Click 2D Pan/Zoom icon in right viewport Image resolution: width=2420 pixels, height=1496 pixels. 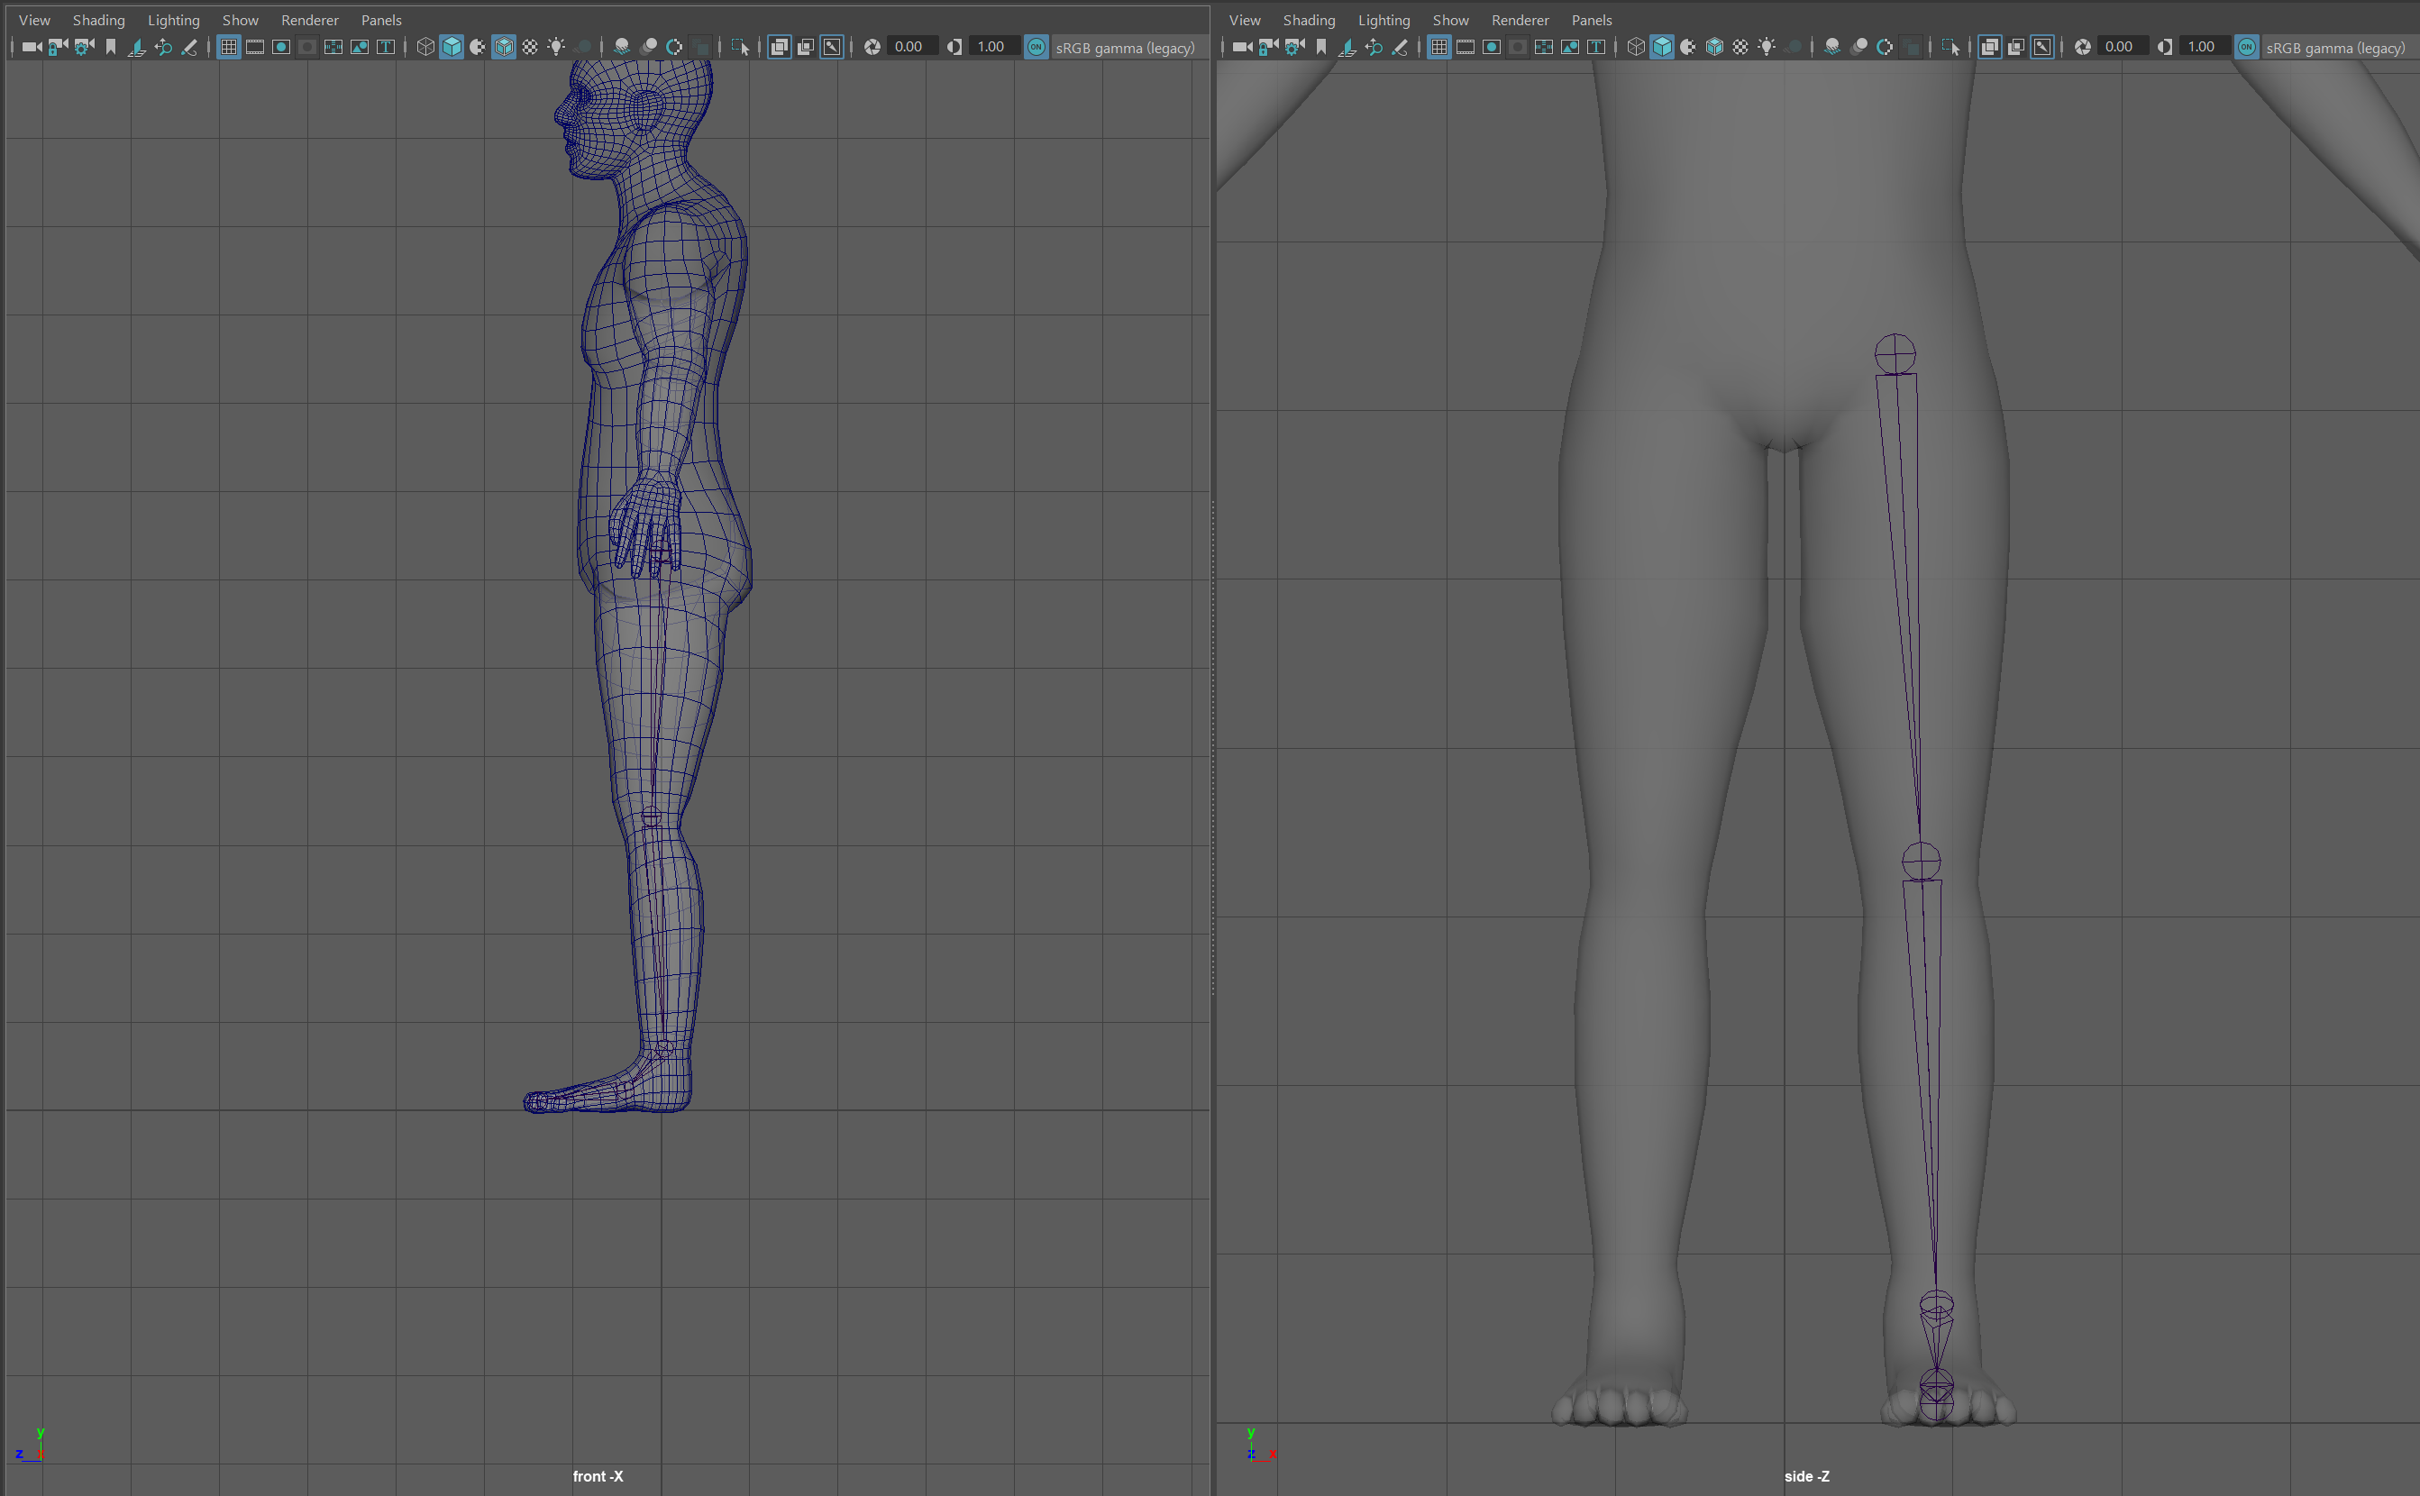(x=1374, y=47)
